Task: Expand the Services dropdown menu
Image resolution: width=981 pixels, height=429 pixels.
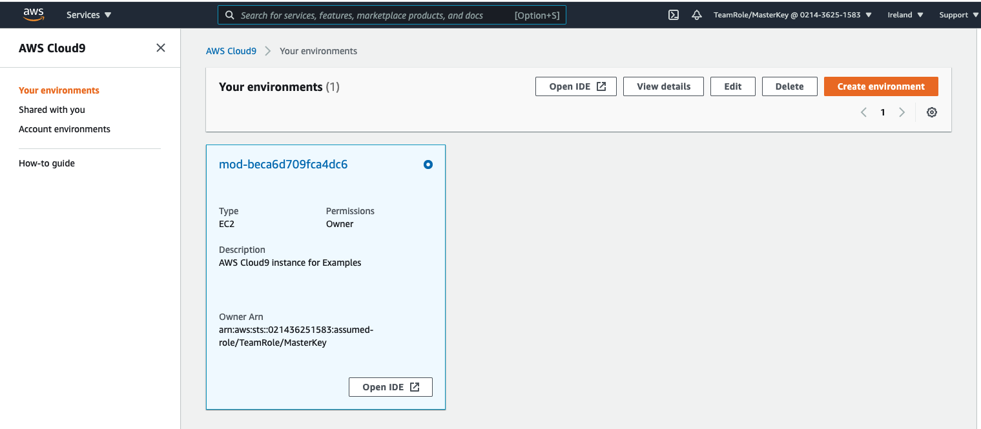Action: (88, 15)
